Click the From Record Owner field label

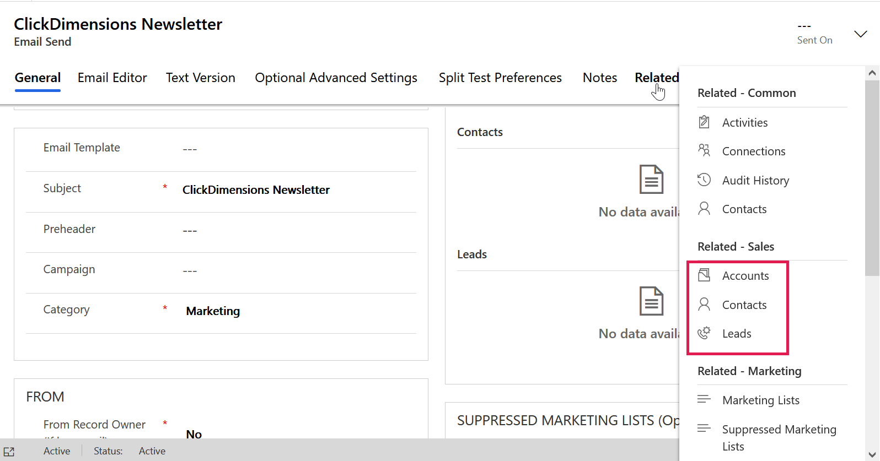(x=94, y=424)
